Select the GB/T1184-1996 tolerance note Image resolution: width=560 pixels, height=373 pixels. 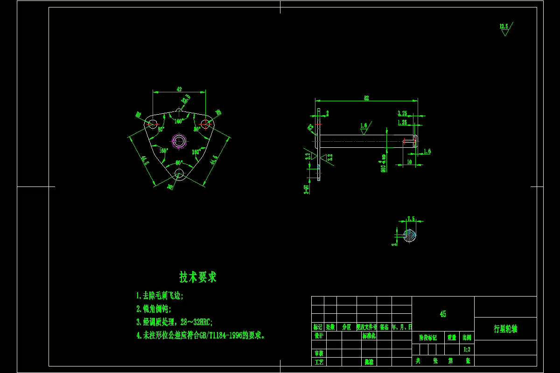pos(201,335)
